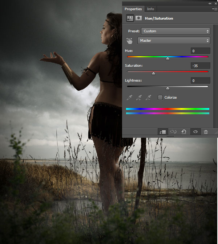This screenshot has height=244, width=218.
Task: Click the upper color range bar
Action: point(167,109)
